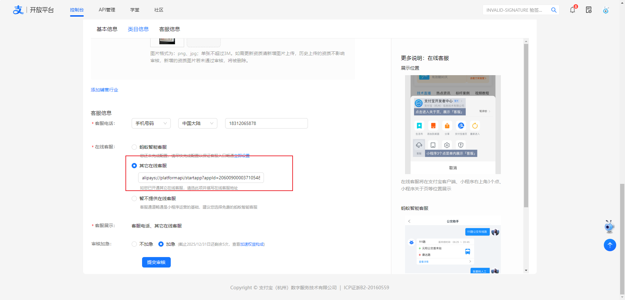Screen dimensions: 625x300
Task: Choose the 不加急 review option
Action: click(x=134, y=244)
